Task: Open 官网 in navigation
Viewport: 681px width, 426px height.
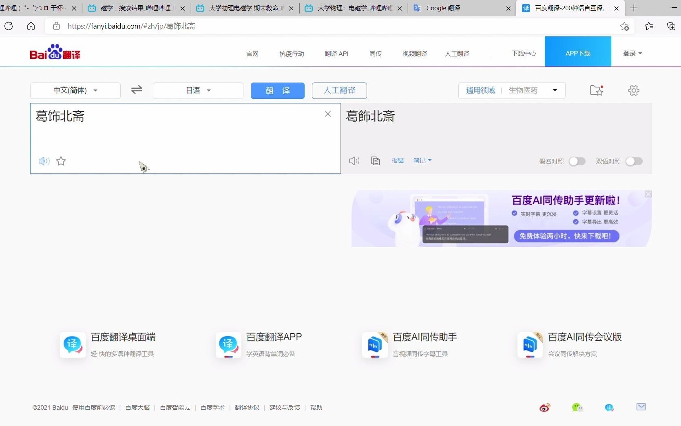Action: (252, 53)
